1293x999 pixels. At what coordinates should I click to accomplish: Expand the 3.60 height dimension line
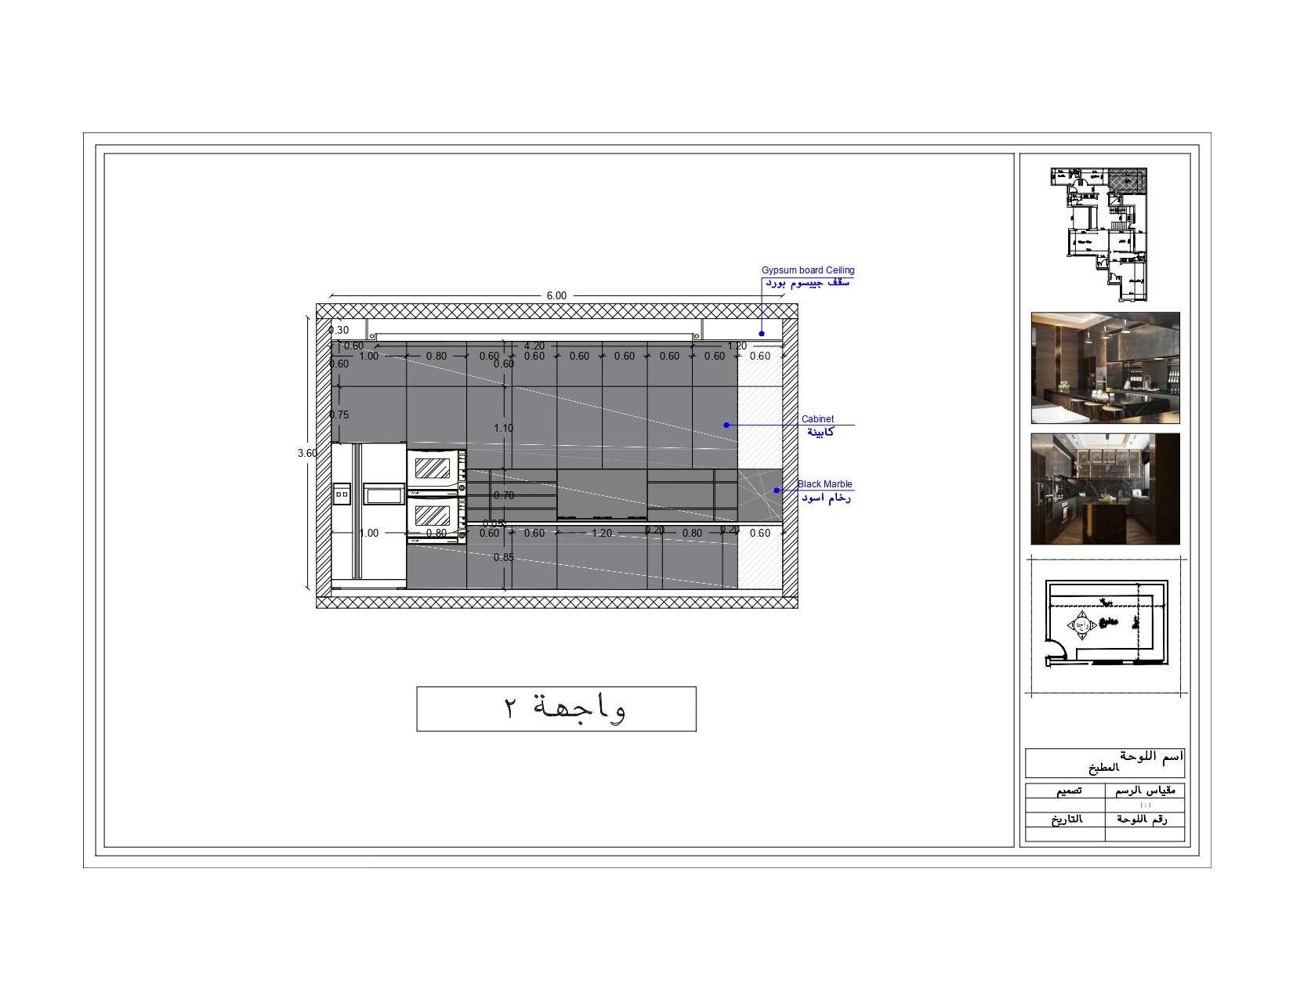coord(306,452)
